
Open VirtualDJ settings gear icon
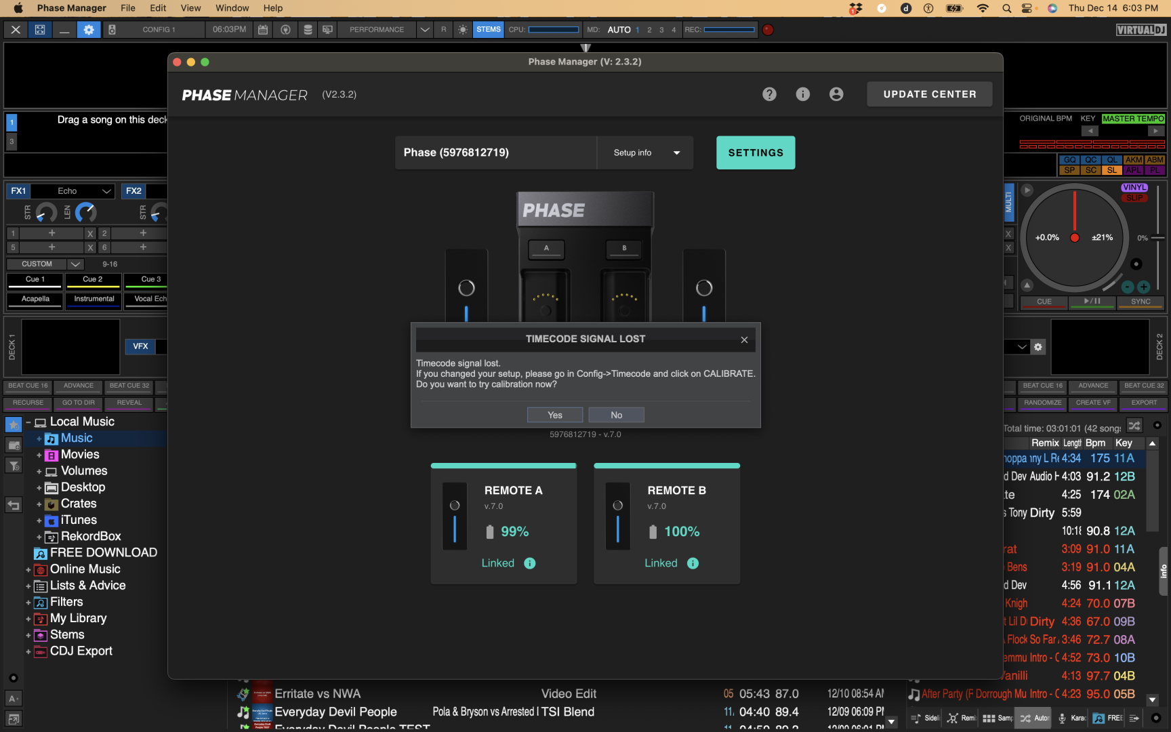[89, 30]
